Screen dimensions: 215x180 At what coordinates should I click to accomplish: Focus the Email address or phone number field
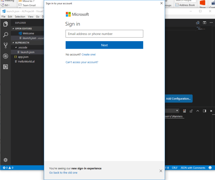coord(104,34)
